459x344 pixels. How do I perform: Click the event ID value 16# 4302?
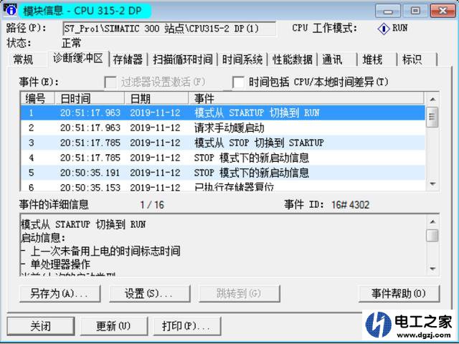click(x=351, y=204)
